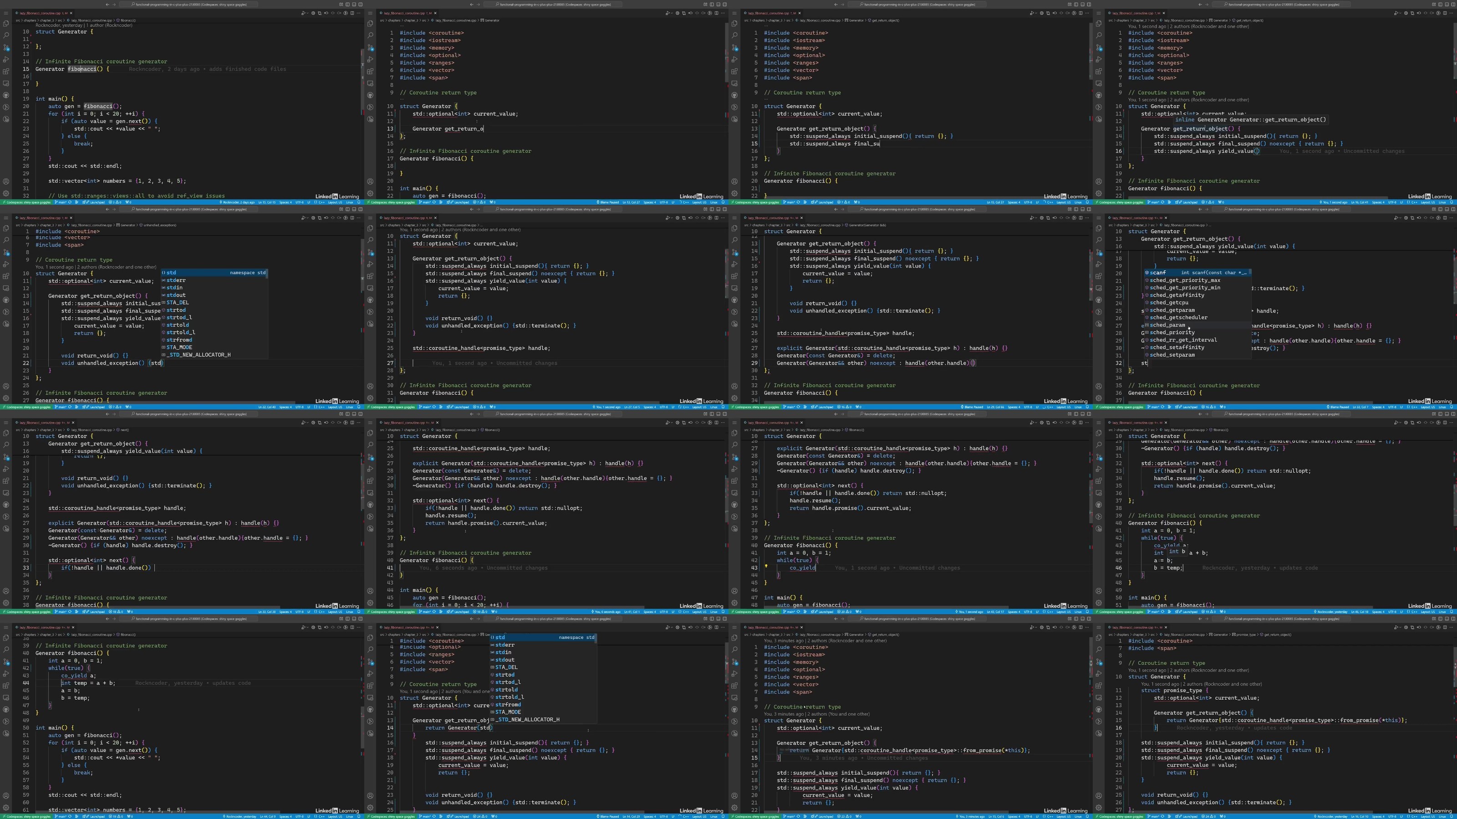Open hamburger menu in the next() breadcrumb window
This screenshot has width=1457, height=819.
tap(6, 422)
